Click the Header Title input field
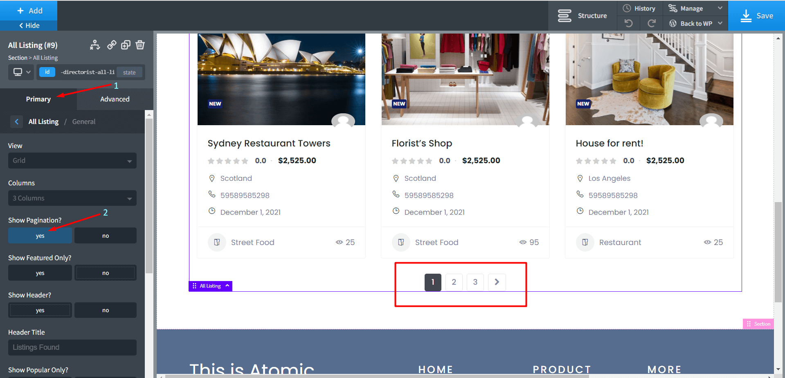785x378 pixels. coord(72,347)
